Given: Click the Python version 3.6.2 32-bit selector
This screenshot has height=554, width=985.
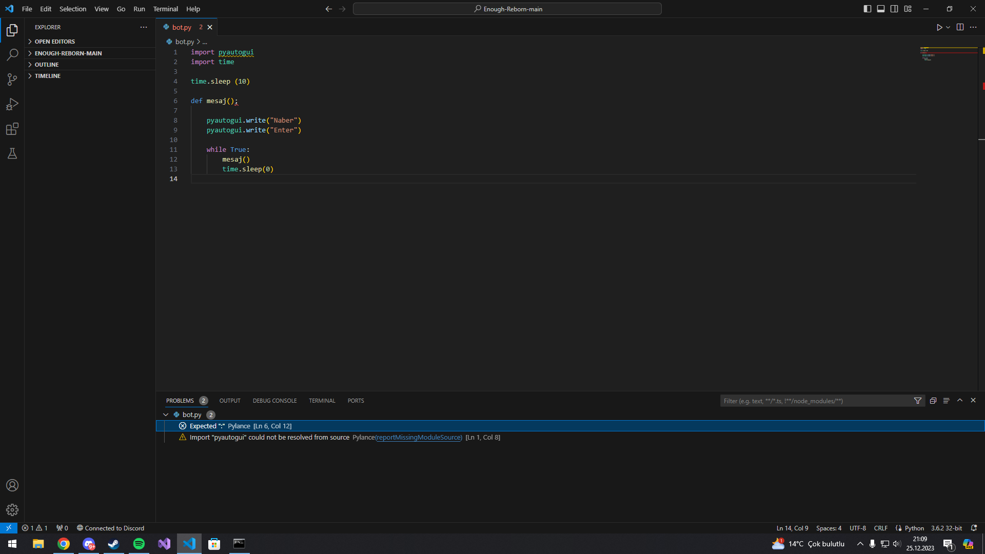Looking at the screenshot, I should point(947,528).
